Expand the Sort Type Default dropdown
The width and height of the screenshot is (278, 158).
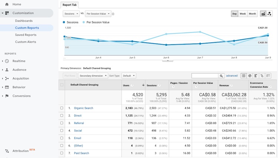point(129,76)
